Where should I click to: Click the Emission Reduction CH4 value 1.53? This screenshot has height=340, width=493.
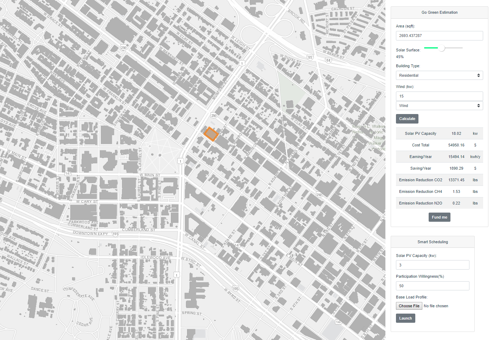456,191
